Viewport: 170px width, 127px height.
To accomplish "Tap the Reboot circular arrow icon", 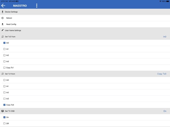I will click(x=2, y=18).
